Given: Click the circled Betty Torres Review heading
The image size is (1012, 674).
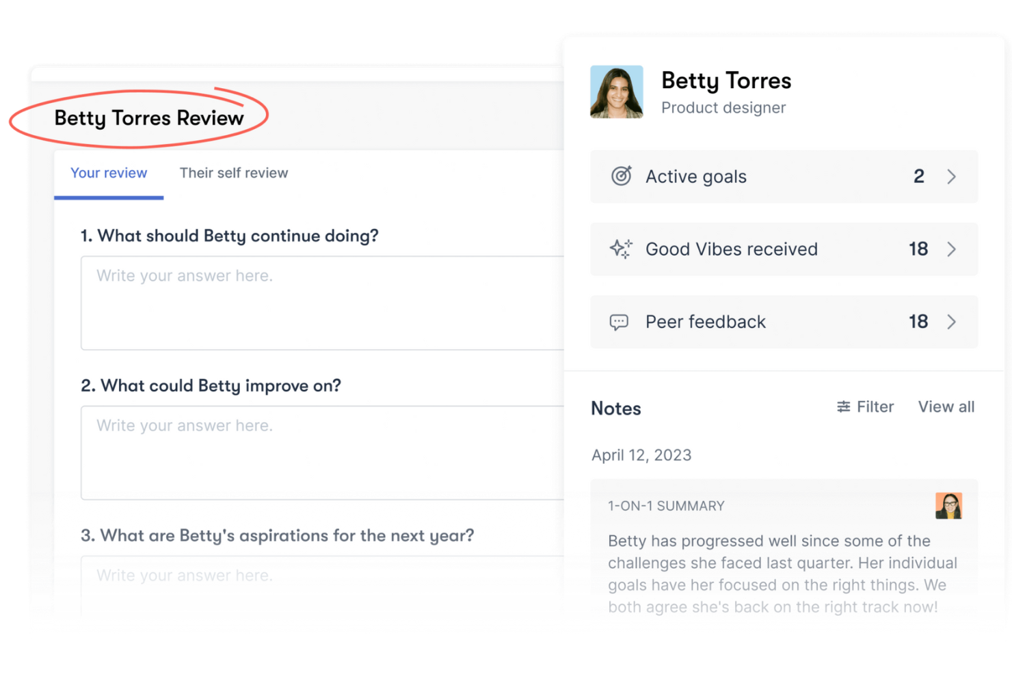Looking at the screenshot, I should pyautogui.click(x=149, y=117).
